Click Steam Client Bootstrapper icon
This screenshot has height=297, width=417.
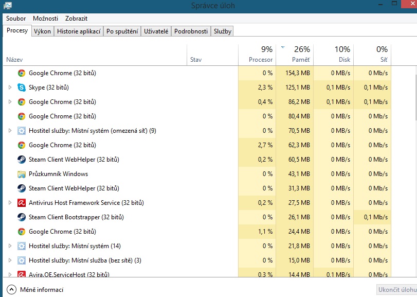pyautogui.click(x=22, y=217)
